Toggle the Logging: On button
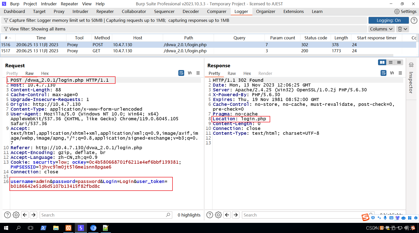The width and height of the screenshot is (419, 233). (x=388, y=20)
